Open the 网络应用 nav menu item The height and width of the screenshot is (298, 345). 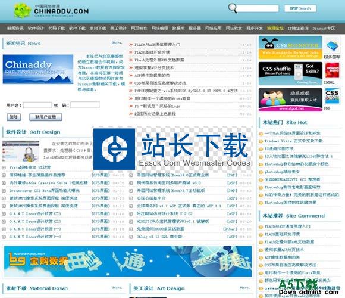(213, 28)
